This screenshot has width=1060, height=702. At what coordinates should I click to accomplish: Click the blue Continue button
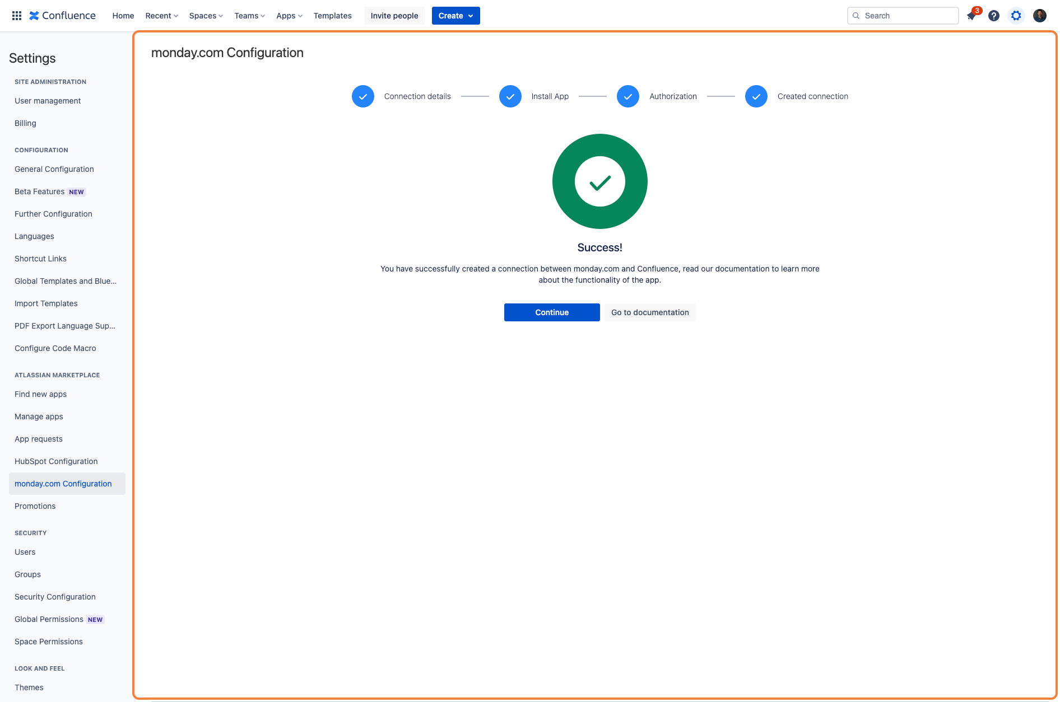[552, 312]
